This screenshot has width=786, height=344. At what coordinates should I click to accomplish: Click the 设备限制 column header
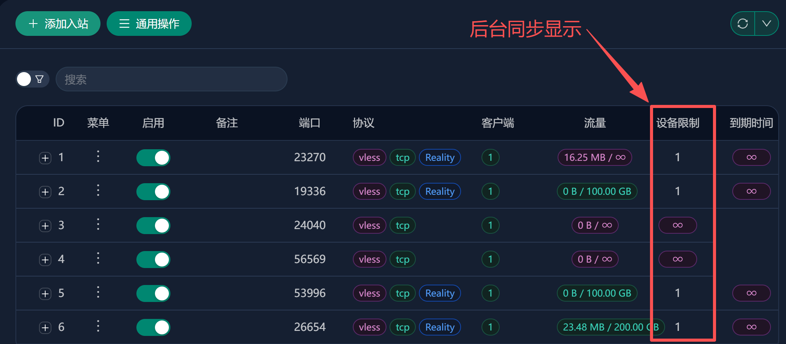677,123
